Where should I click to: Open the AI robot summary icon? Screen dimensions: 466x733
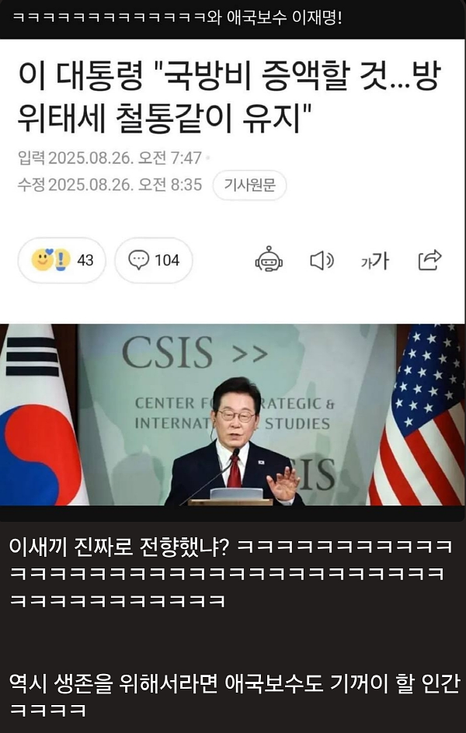point(269,259)
